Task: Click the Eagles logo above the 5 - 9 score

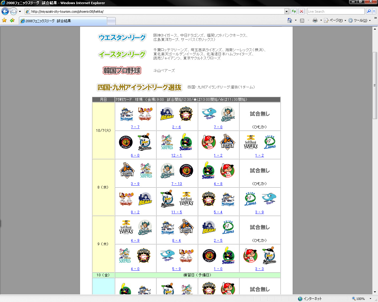Action: (x=187, y=256)
